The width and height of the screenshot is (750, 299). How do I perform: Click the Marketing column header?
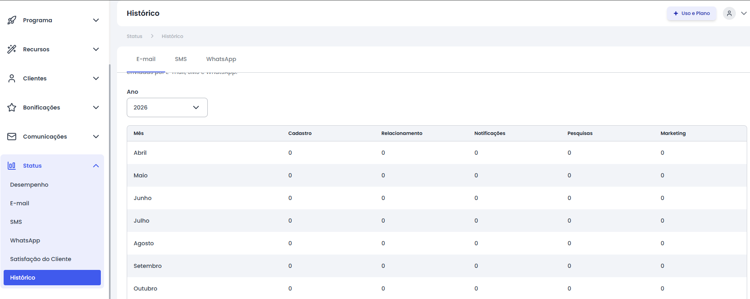click(673, 133)
